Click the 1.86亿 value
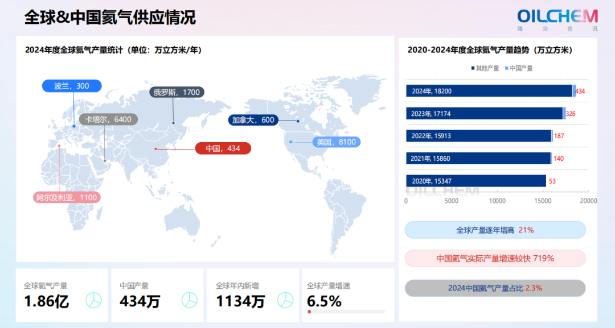 pyautogui.click(x=47, y=301)
